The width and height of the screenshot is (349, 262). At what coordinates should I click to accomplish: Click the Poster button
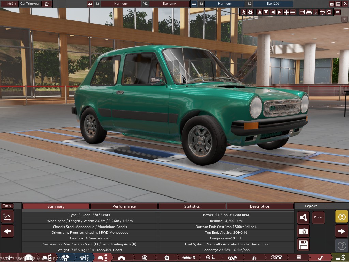coord(318,217)
